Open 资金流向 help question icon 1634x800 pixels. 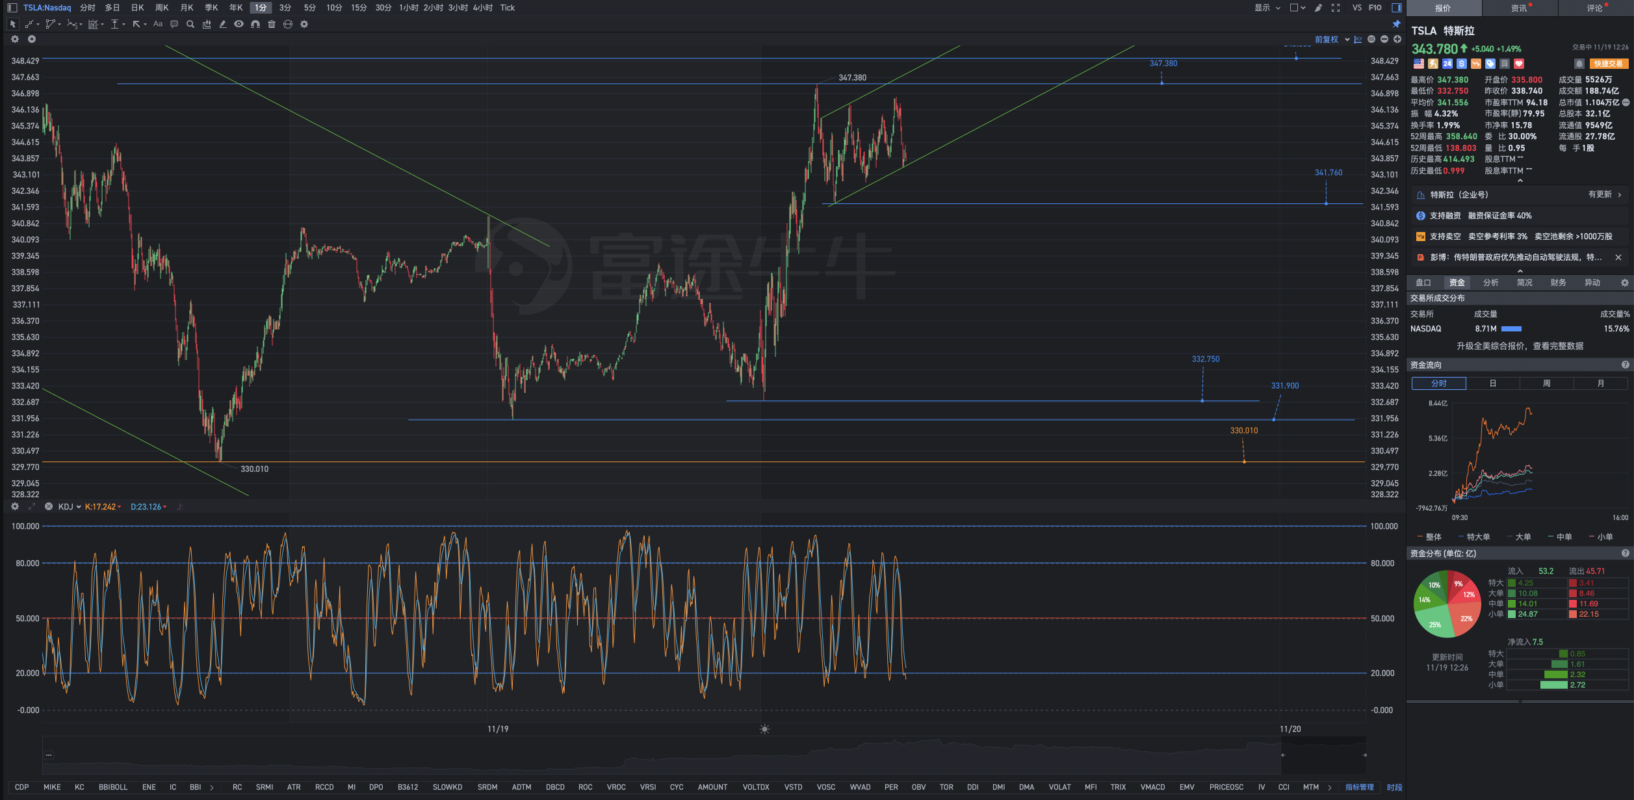pyautogui.click(x=1625, y=365)
